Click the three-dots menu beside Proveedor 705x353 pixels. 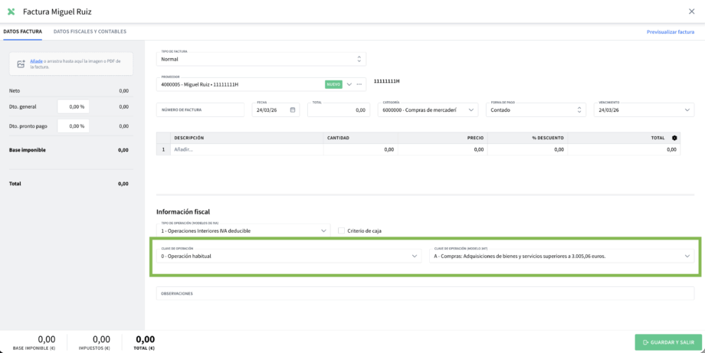coord(359,84)
